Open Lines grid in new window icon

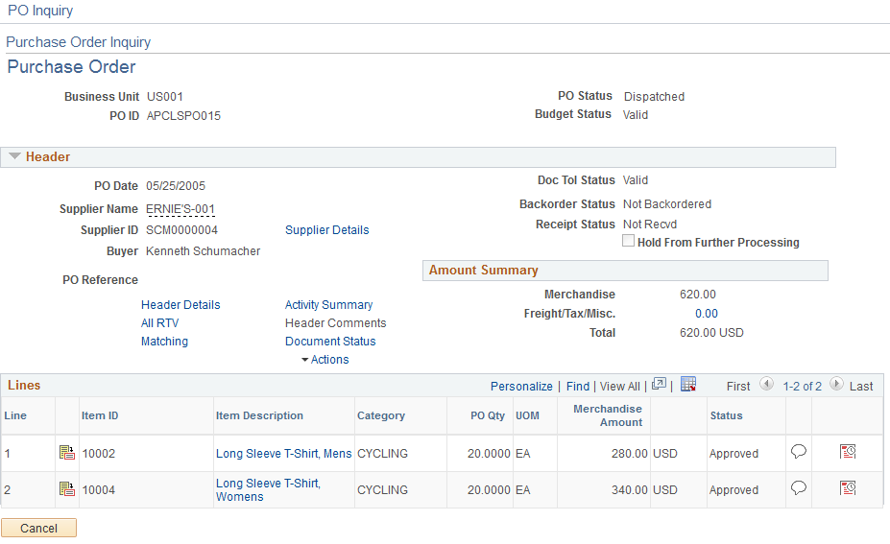[660, 385]
